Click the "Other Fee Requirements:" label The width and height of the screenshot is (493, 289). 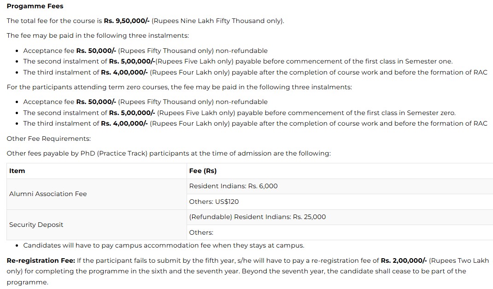[x=49, y=139]
